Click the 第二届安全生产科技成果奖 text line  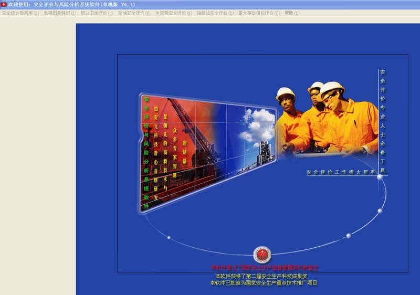261,276
